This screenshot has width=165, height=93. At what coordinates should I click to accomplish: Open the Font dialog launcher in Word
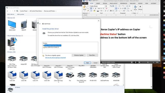point(114,13)
